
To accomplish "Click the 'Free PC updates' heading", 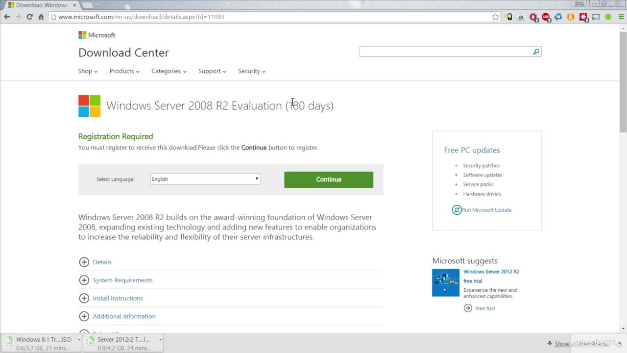I will point(472,150).
